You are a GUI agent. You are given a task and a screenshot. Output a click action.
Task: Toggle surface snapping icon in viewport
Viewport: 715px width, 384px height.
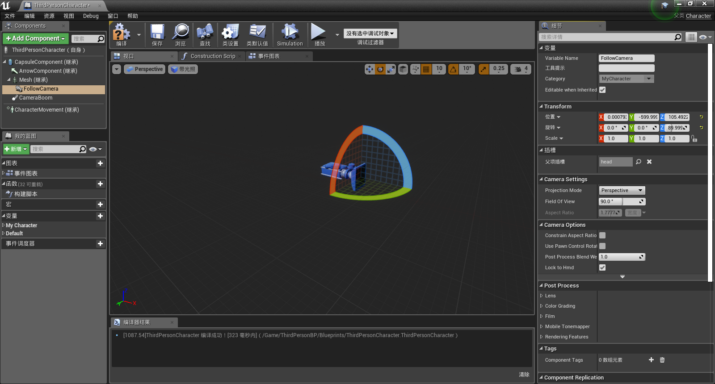coord(416,69)
